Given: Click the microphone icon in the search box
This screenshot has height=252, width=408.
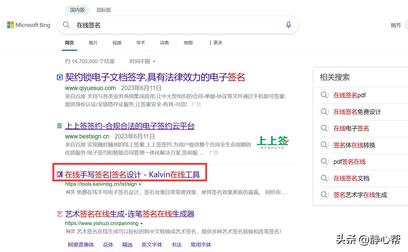Looking at the screenshot, I should [288, 25].
